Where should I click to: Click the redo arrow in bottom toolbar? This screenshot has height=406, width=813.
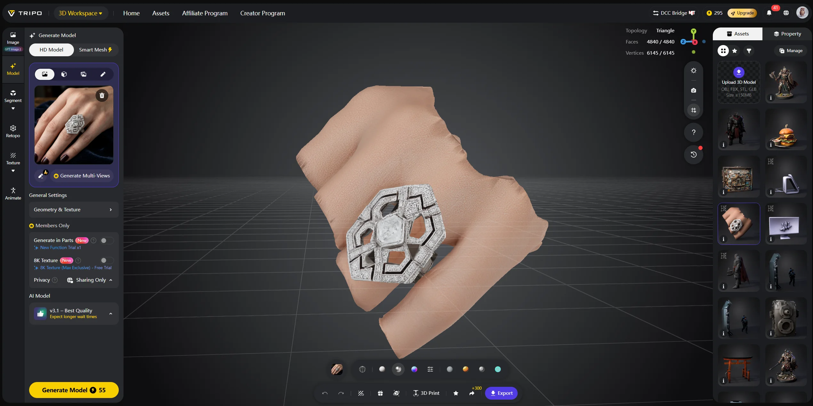point(341,393)
